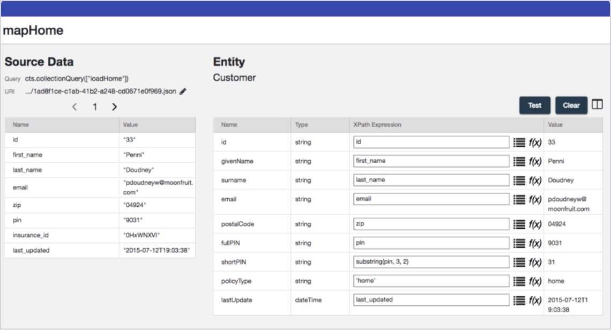Open the f(x) function picker for shortPIN

pos(535,262)
